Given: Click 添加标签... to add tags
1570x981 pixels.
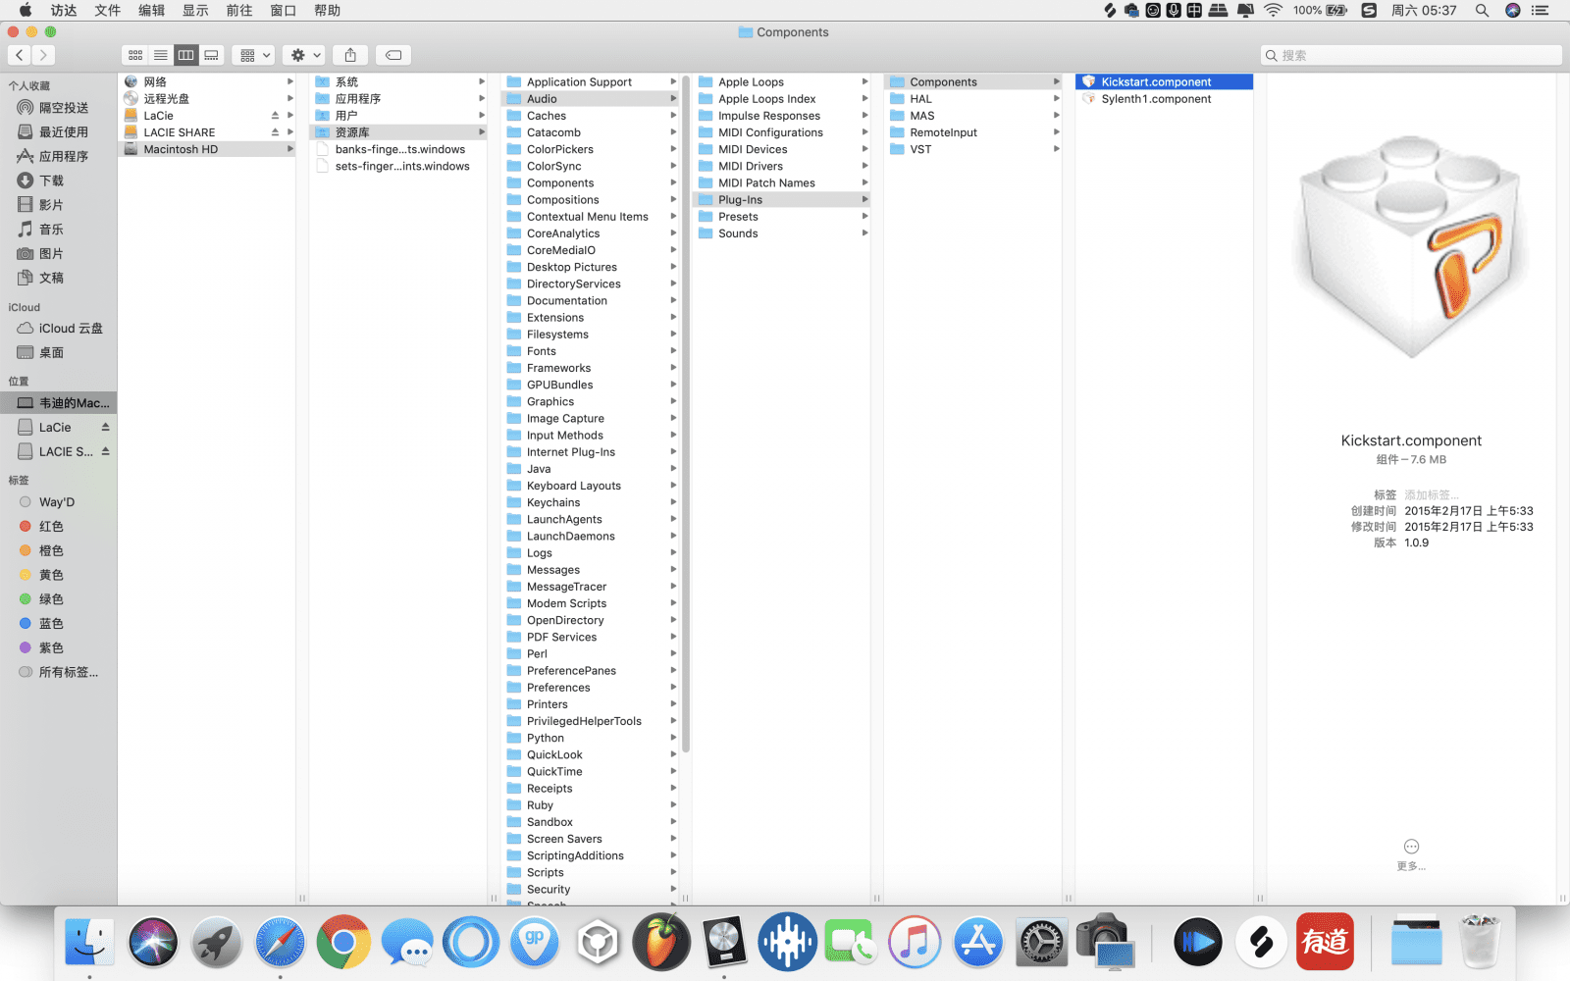Looking at the screenshot, I should (x=1431, y=495).
